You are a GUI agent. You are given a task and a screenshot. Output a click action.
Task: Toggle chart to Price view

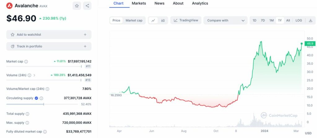[x=116, y=20]
